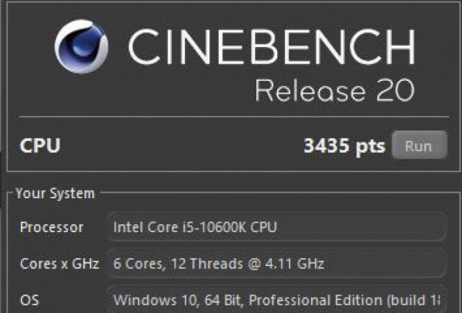This screenshot has width=462, height=313.
Task: Click the Your System group heading
Action: [x=55, y=194]
